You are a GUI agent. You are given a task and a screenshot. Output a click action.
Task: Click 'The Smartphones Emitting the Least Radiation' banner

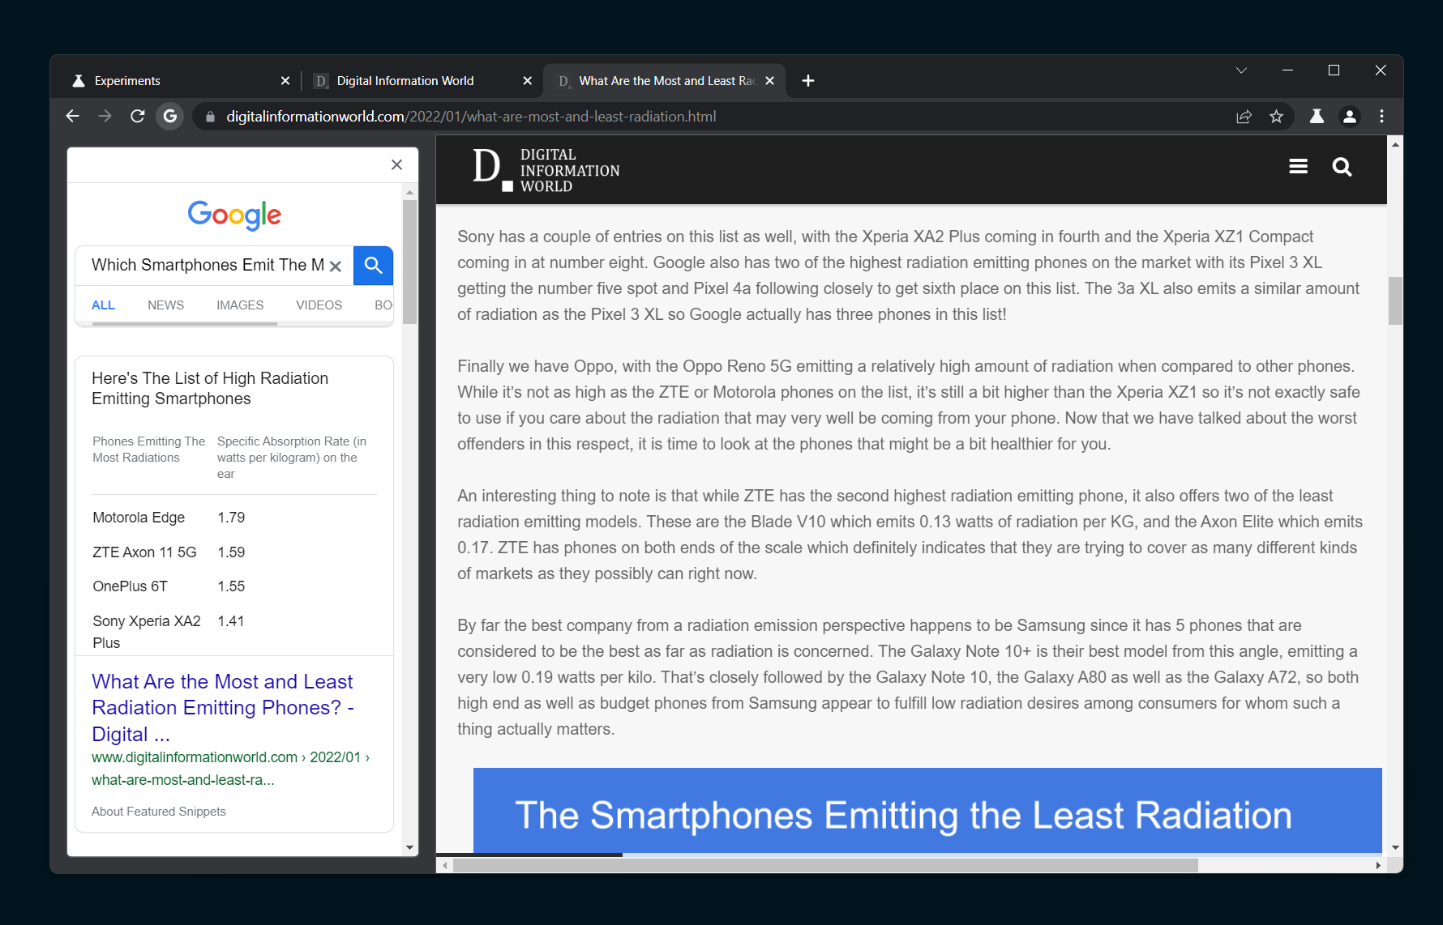pyautogui.click(x=927, y=811)
